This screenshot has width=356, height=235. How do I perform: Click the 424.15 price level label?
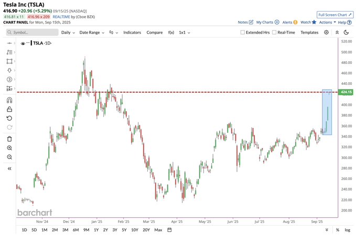tap(346, 92)
